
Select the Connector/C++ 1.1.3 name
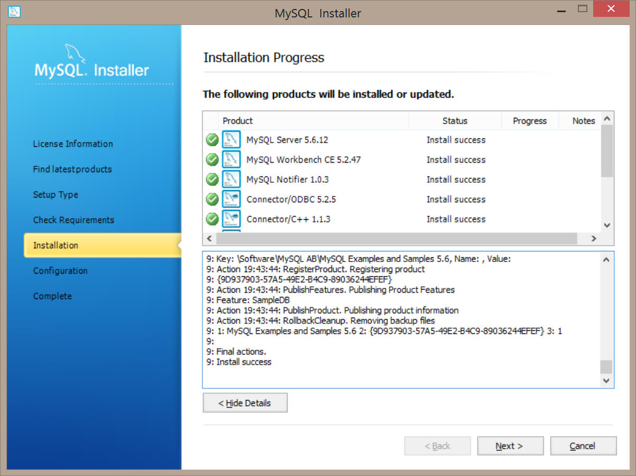point(289,219)
